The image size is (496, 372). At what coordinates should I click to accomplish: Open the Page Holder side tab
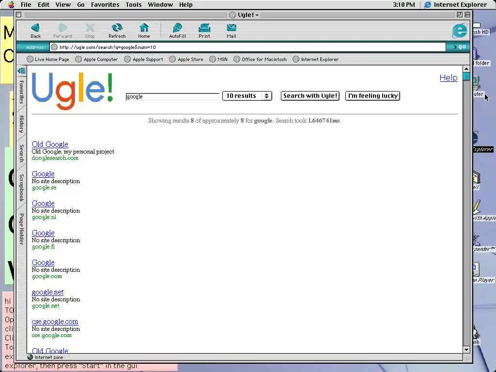pyautogui.click(x=21, y=229)
